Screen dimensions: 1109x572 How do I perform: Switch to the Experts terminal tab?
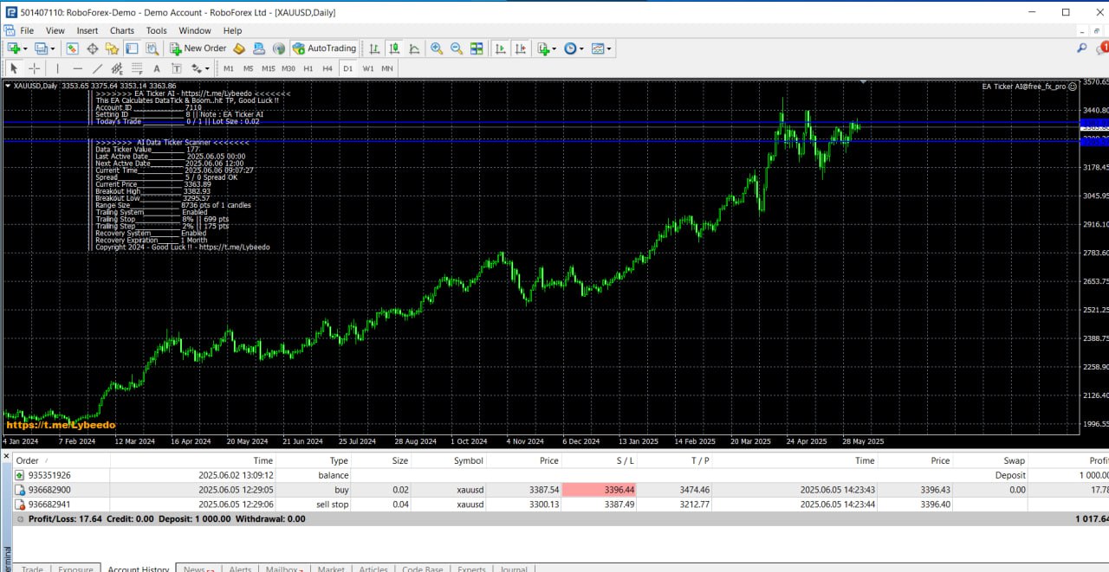471,569
